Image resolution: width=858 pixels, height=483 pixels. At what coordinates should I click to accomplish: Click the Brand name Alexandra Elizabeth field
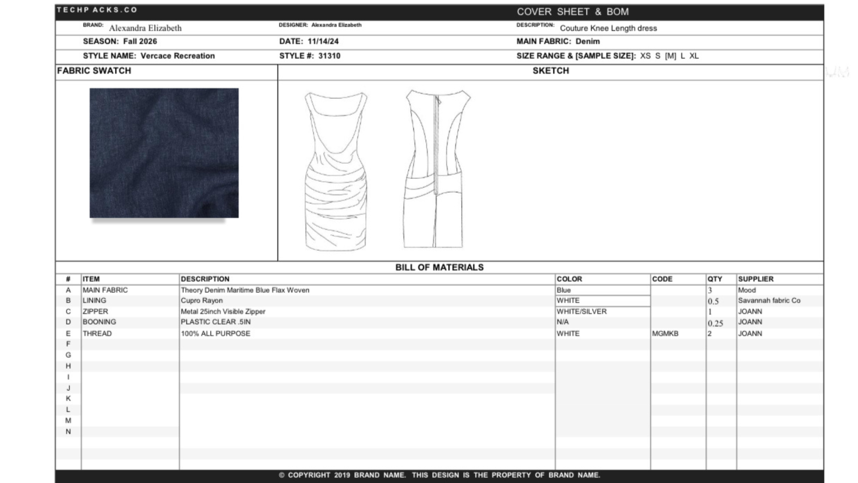pos(145,28)
